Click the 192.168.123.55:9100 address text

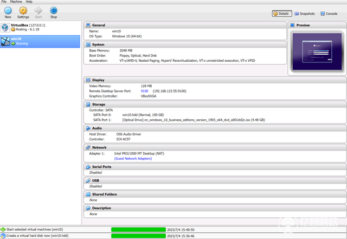[170, 91]
